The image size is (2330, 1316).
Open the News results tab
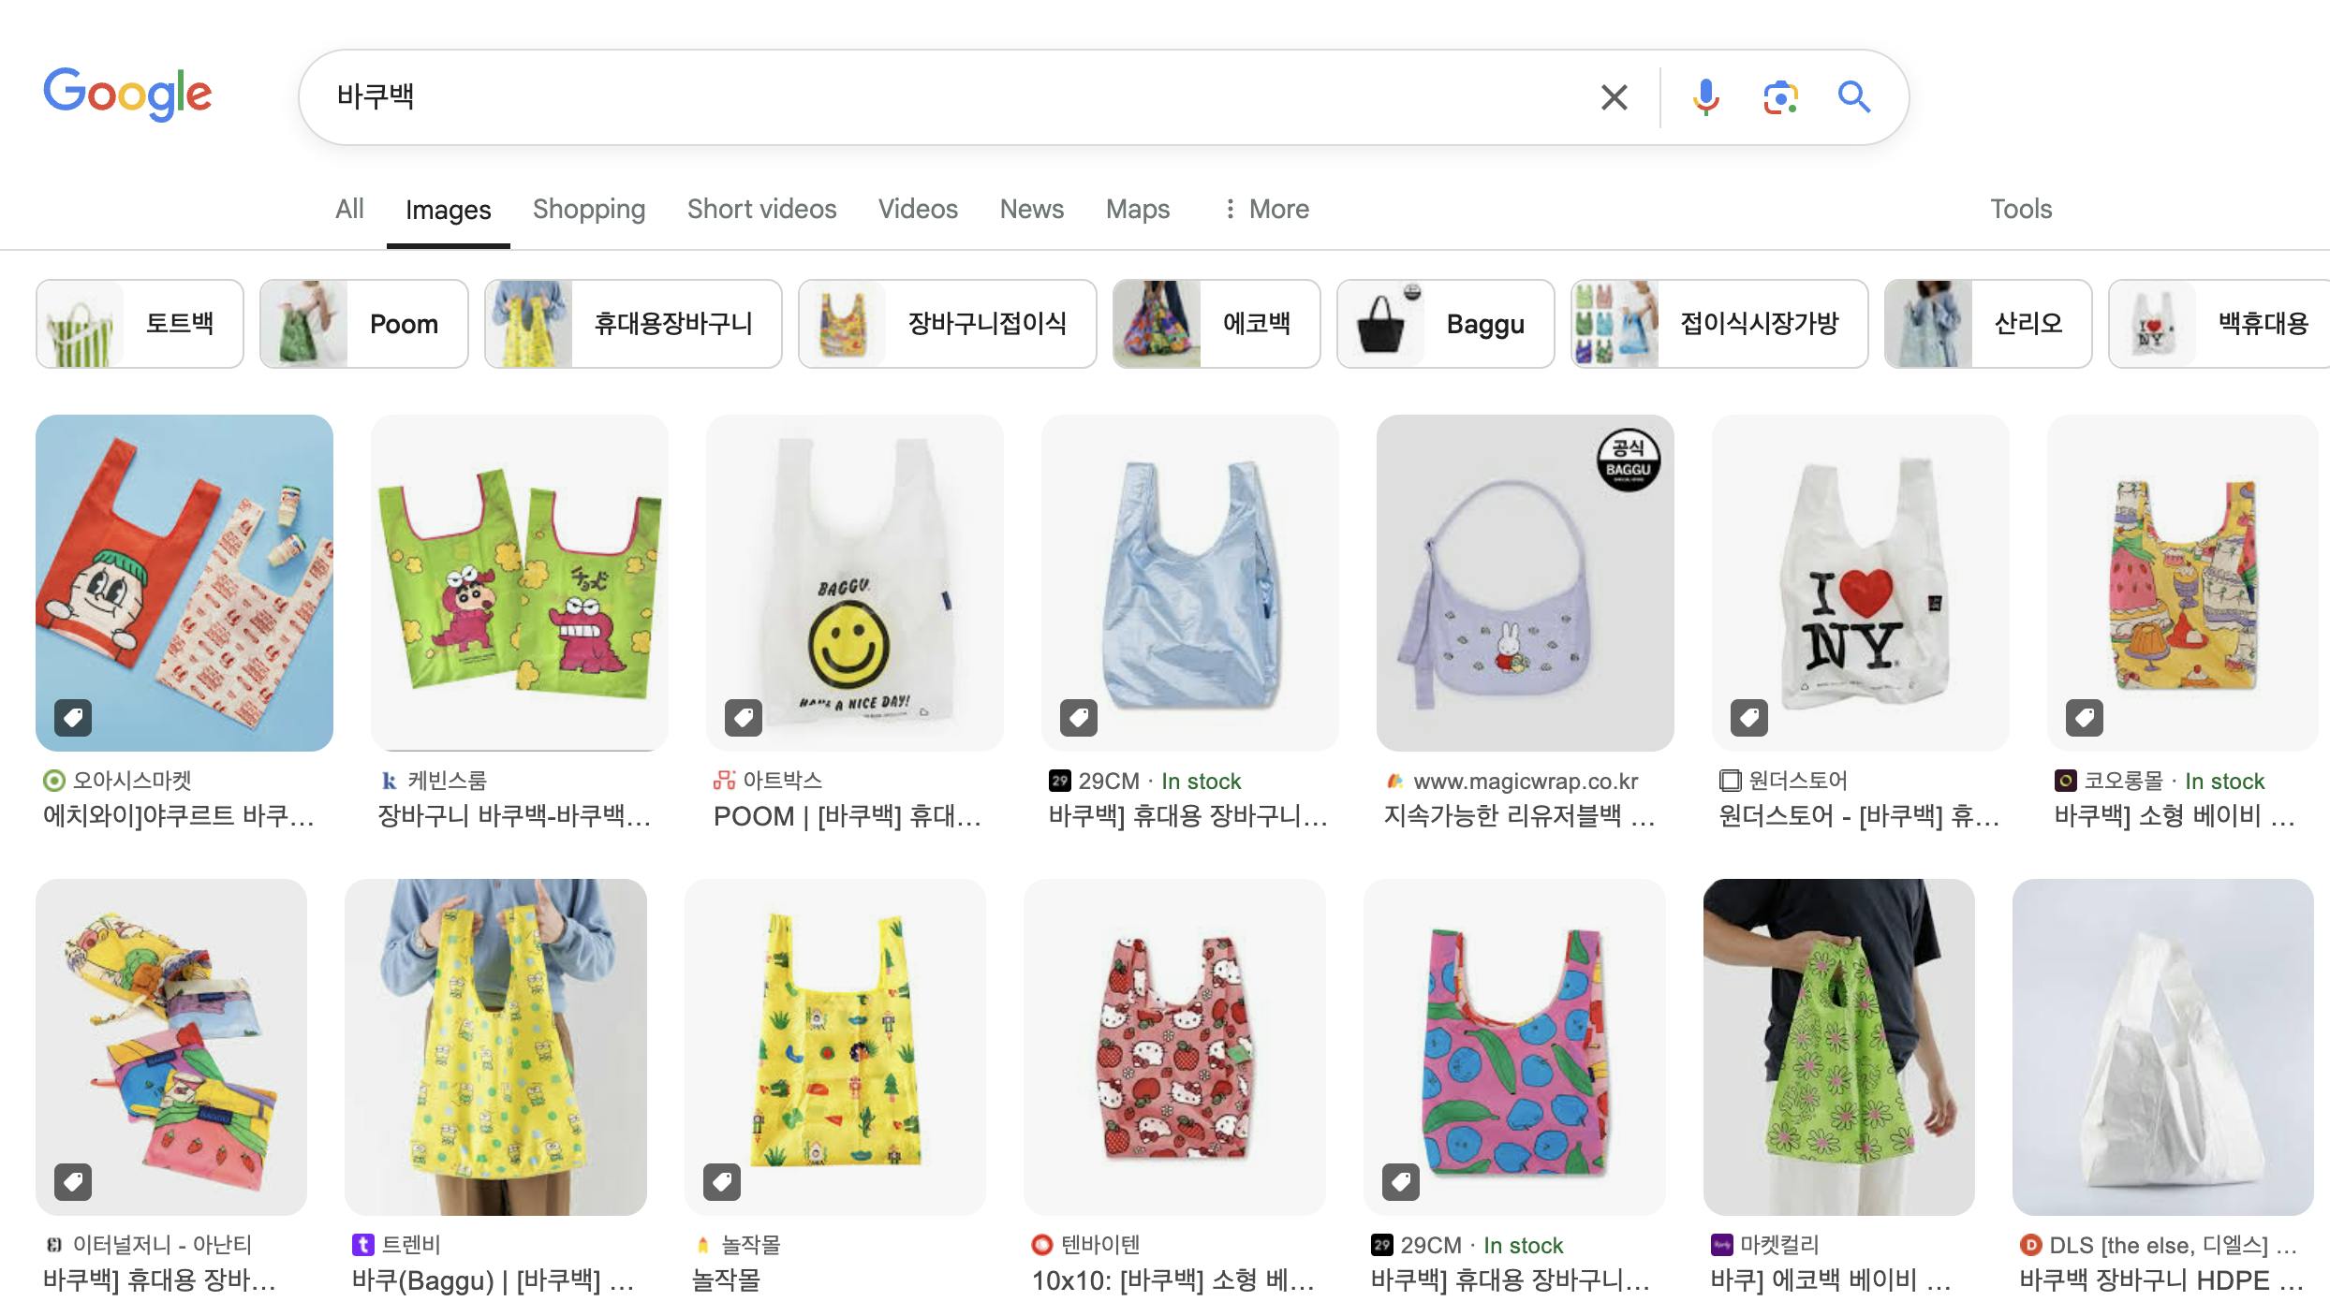coord(1031,209)
